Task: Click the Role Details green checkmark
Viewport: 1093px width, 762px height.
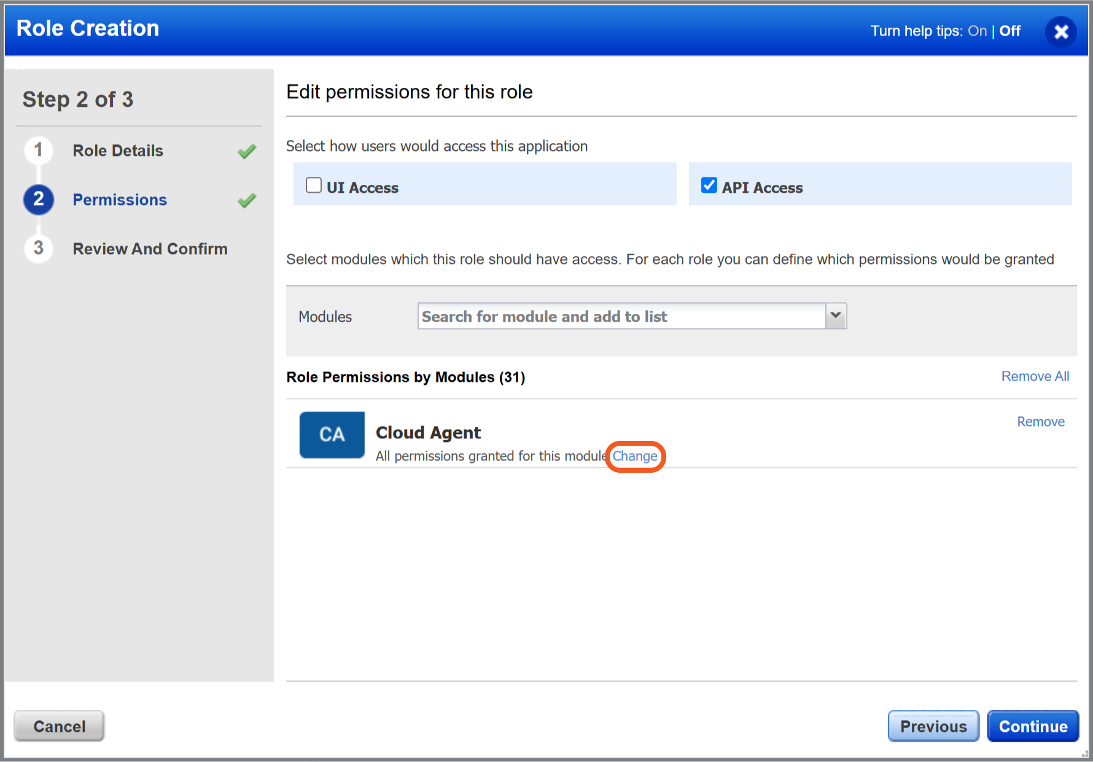Action: tap(247, 151)
